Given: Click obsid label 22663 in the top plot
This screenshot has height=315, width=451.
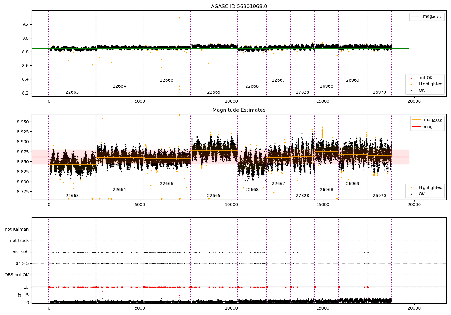Looking at the screenshot, I should [x=72, y=92].
